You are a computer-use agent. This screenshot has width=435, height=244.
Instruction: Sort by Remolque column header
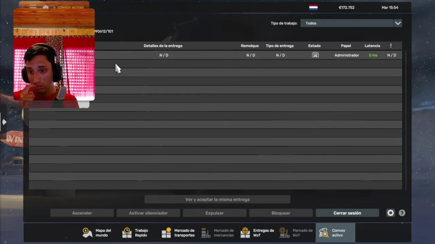(x=250, y=46)
